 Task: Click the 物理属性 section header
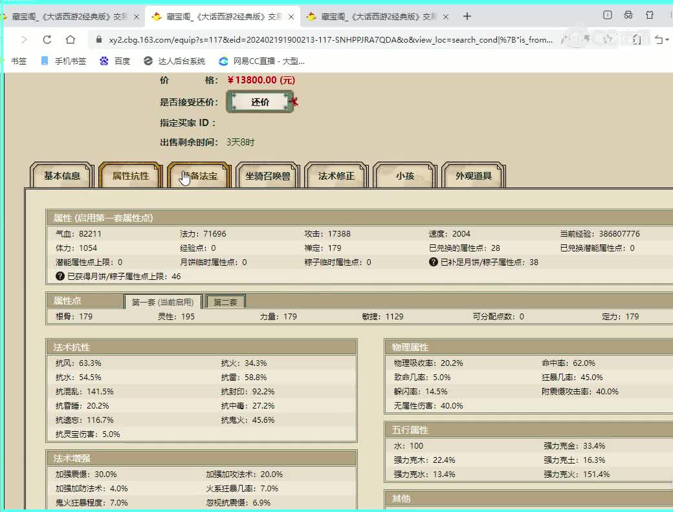click(x=529, y=347)
